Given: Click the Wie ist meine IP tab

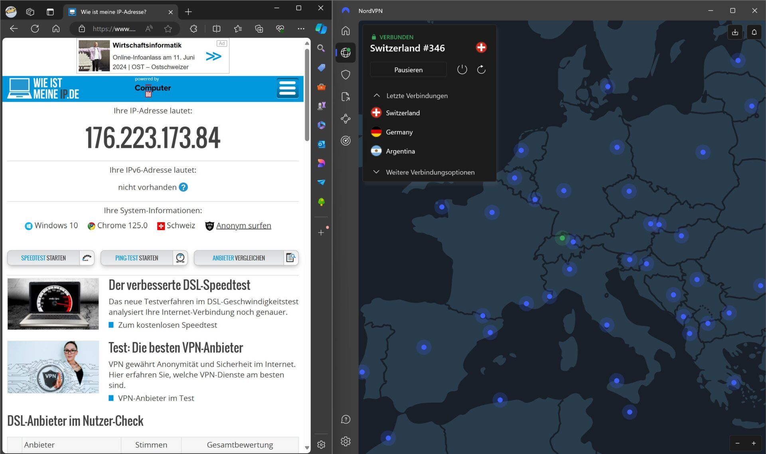Looking at the screenshot, I should [x=120, y=12].
